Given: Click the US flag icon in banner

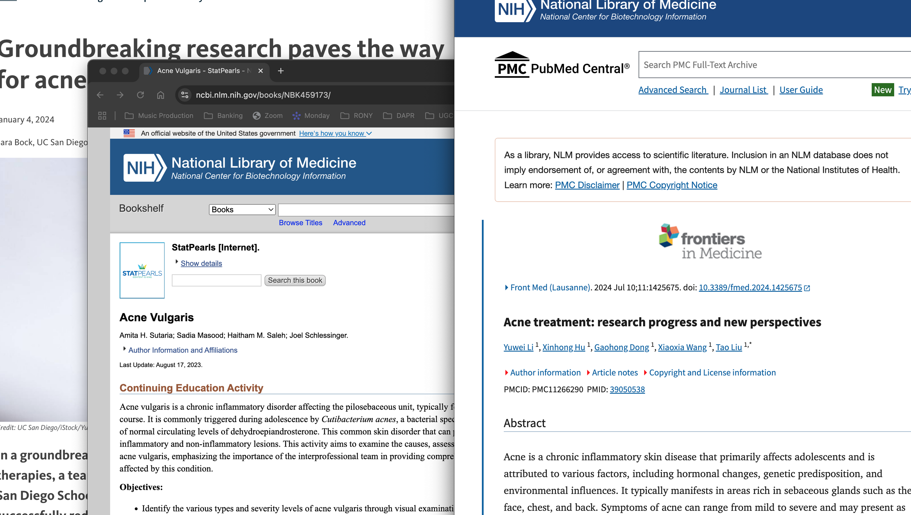Looking at the screenshot, I should click(x=129, y=133).
